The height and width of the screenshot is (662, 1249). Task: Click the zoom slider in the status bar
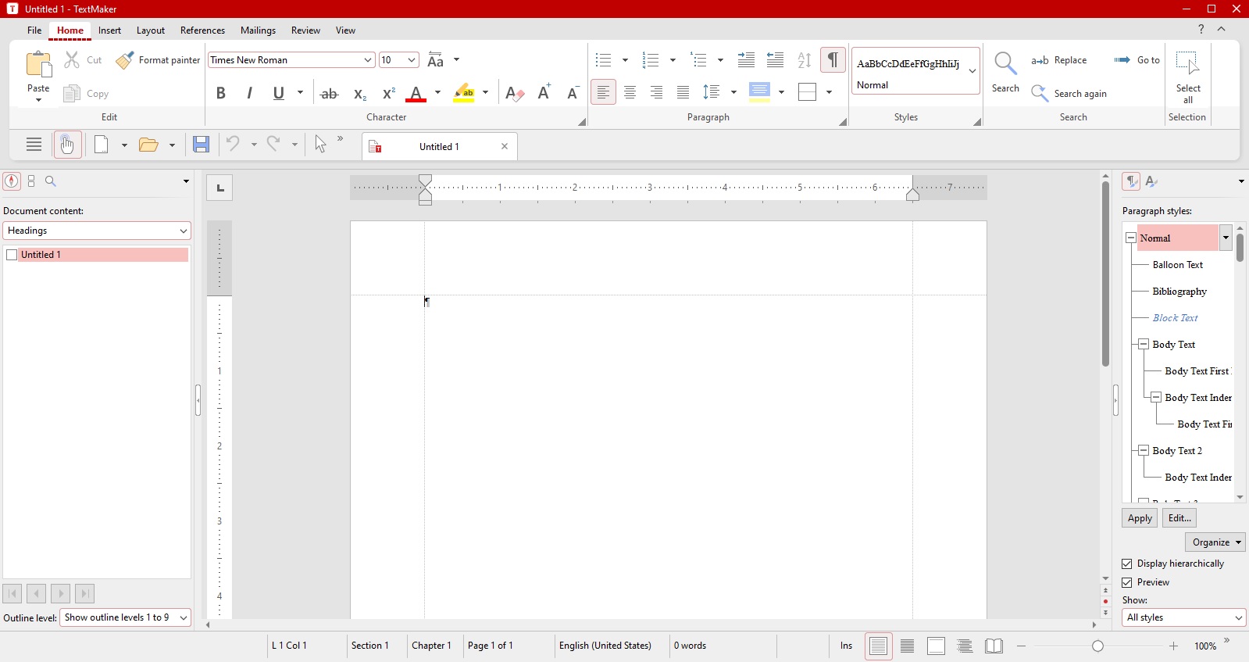pos(1097,646)
